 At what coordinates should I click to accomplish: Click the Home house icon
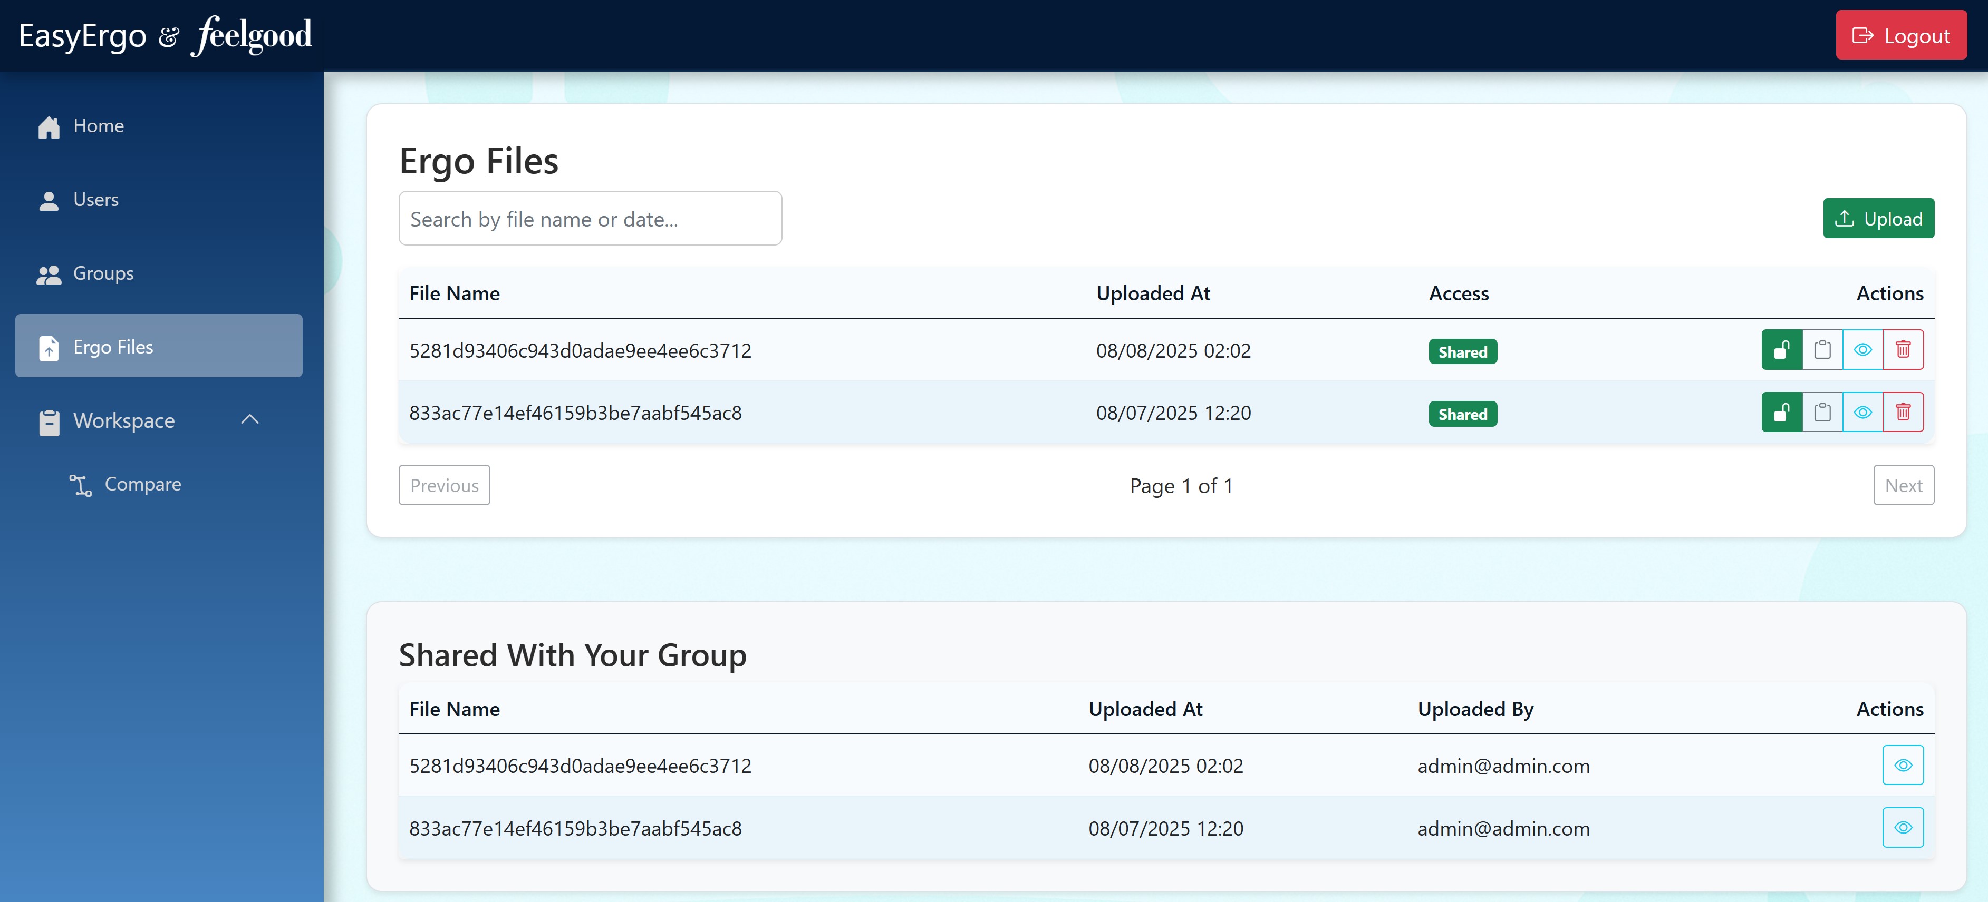[50, 127]
